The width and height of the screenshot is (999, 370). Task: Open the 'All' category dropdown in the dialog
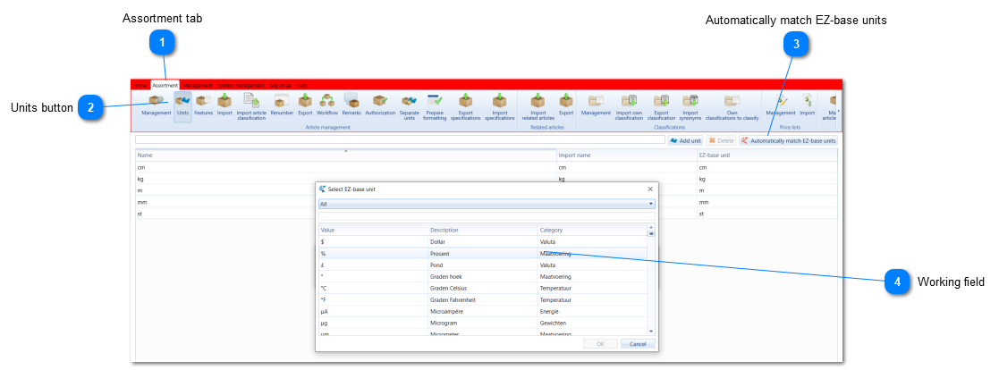487,204
